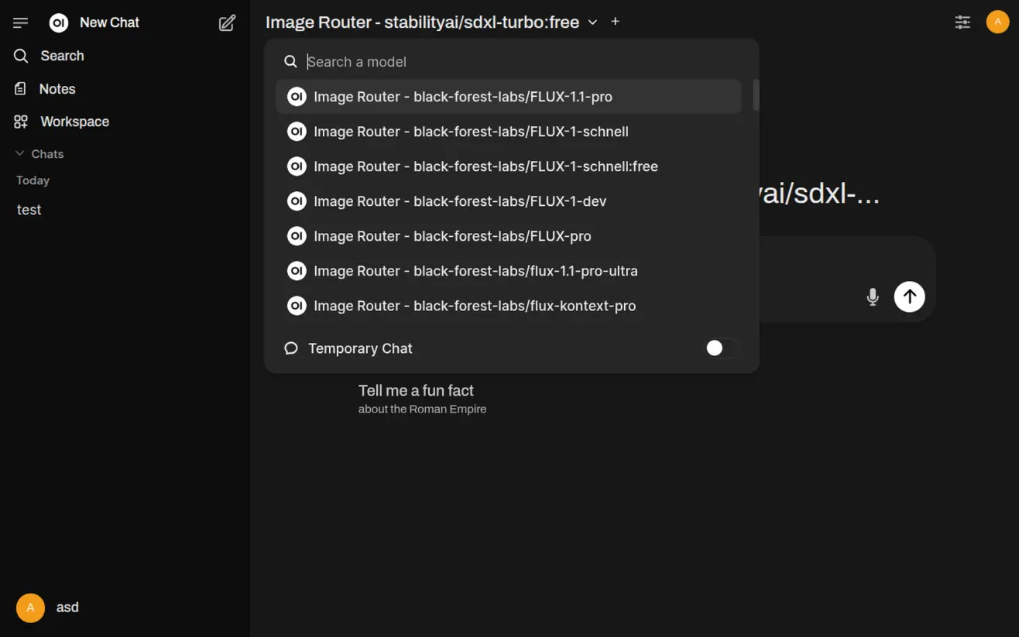
Task: Pick black-forest-labs/flux-1.1-pro-ultra model
Action: tap(509, 271)
